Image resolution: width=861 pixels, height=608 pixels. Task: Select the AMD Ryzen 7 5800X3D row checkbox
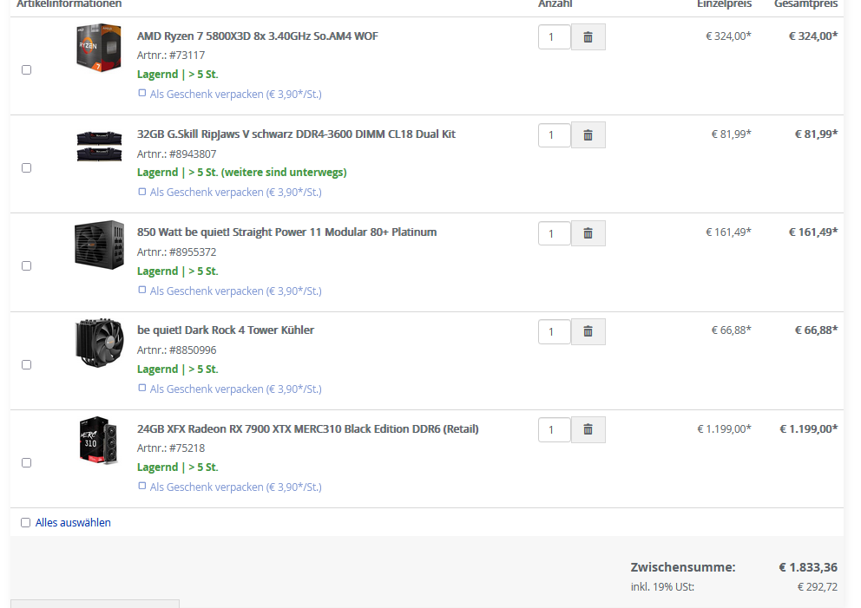[x=26, y=69]
